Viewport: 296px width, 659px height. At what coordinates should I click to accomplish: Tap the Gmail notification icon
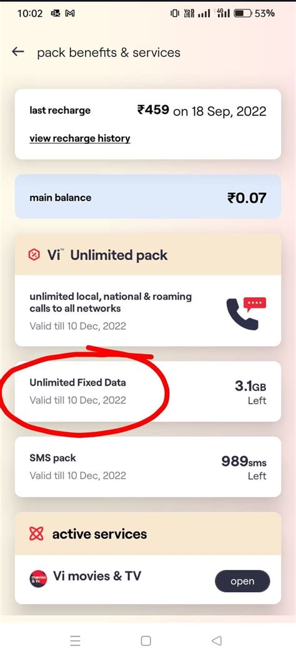point(71,13)
